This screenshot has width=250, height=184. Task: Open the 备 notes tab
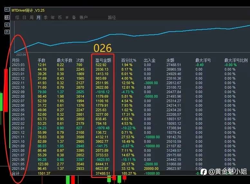[74, 17]
